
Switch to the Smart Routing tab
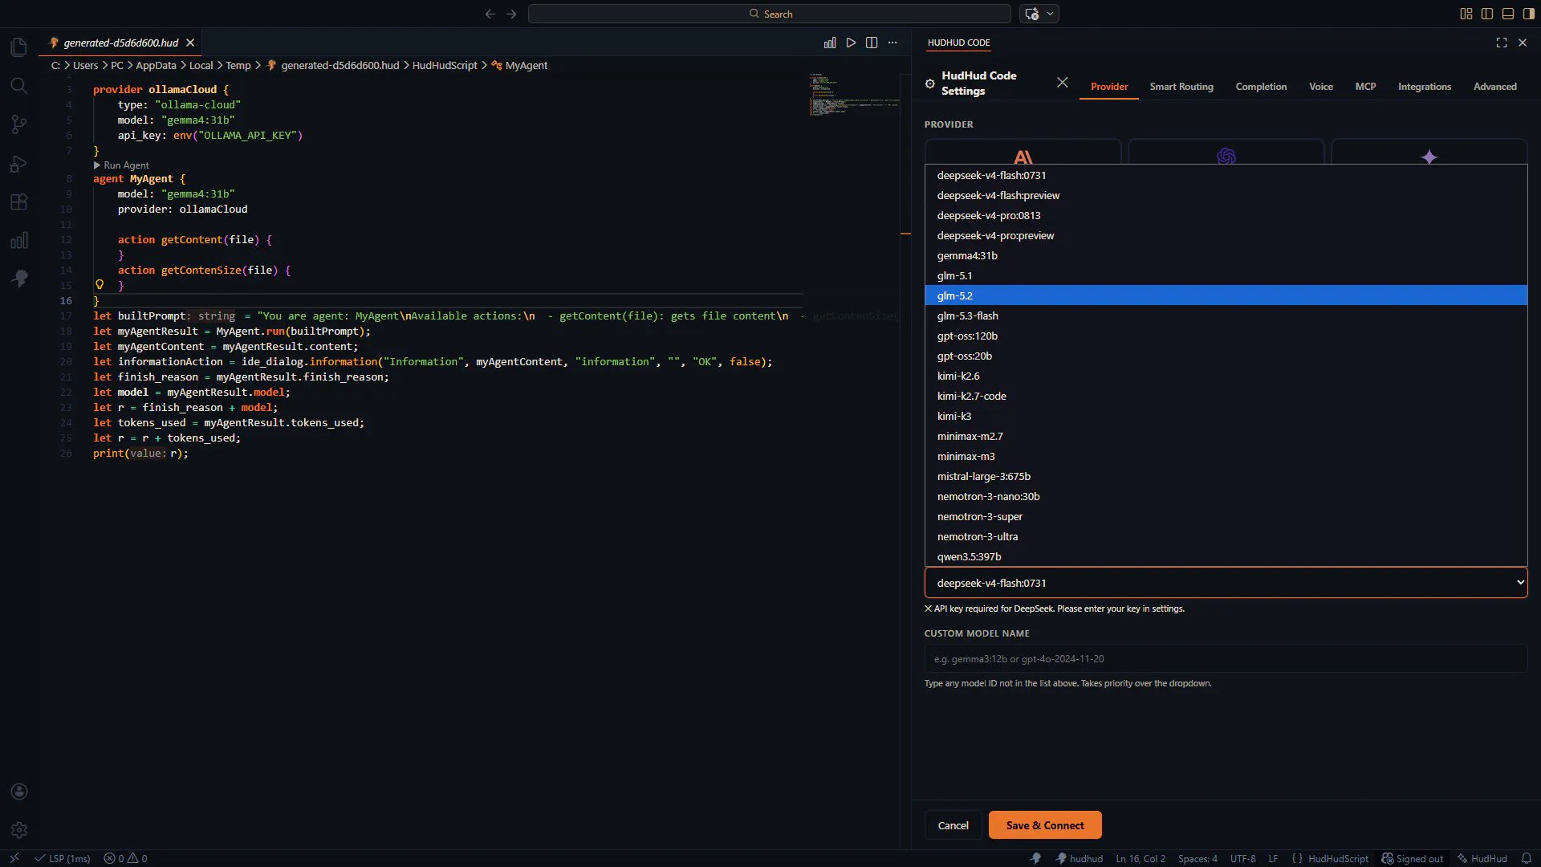(1181, 86)
